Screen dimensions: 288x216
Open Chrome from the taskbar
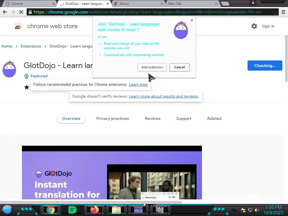[51, 210]
